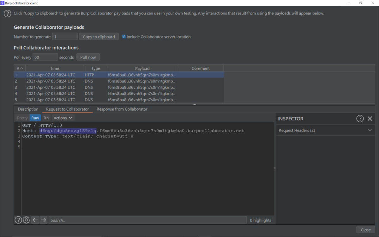
Task: Click the horizontal split handle above the tabs
Action: [194, 104]
